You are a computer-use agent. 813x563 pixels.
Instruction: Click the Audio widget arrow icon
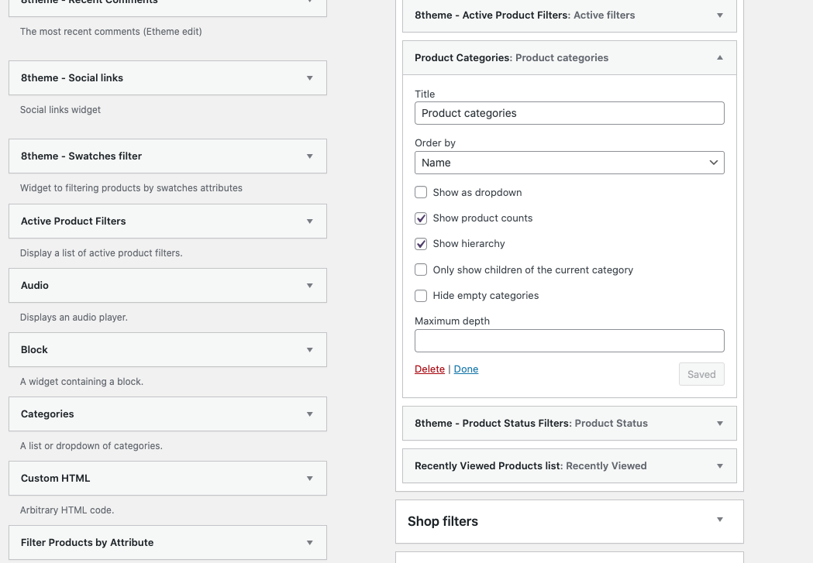point(309,286)
